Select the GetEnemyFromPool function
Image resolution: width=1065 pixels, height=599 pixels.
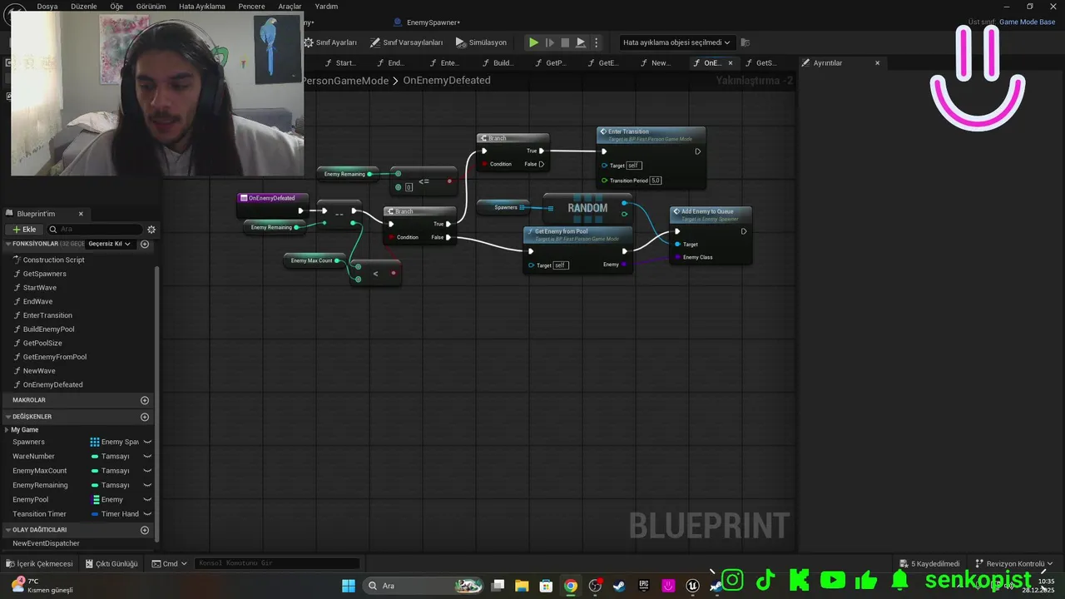(x=54, y=357)
